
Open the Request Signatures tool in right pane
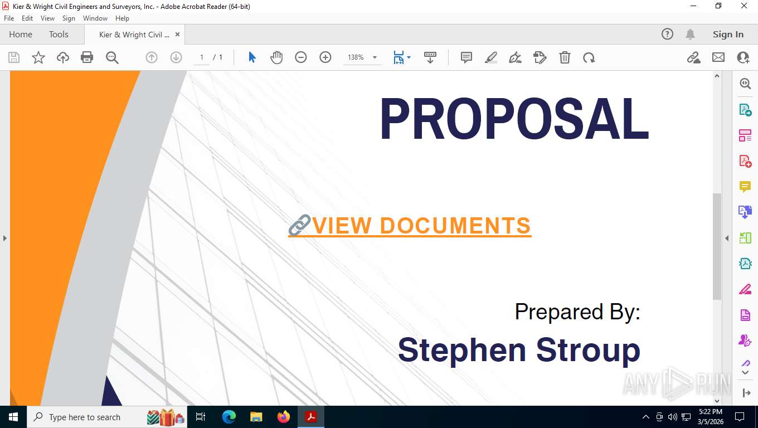[x=745, y=341]
